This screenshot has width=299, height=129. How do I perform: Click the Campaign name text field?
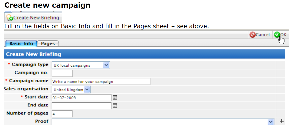click(101, 82)
